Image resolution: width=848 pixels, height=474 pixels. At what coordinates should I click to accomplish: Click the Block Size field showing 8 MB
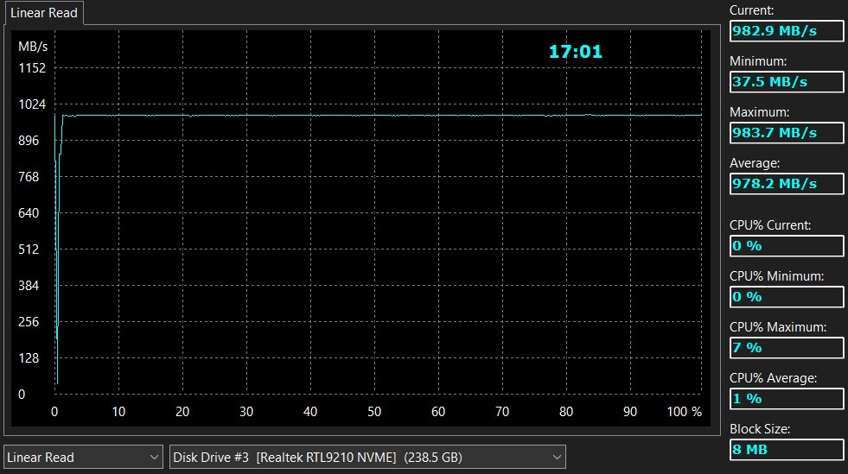(787, 449)
